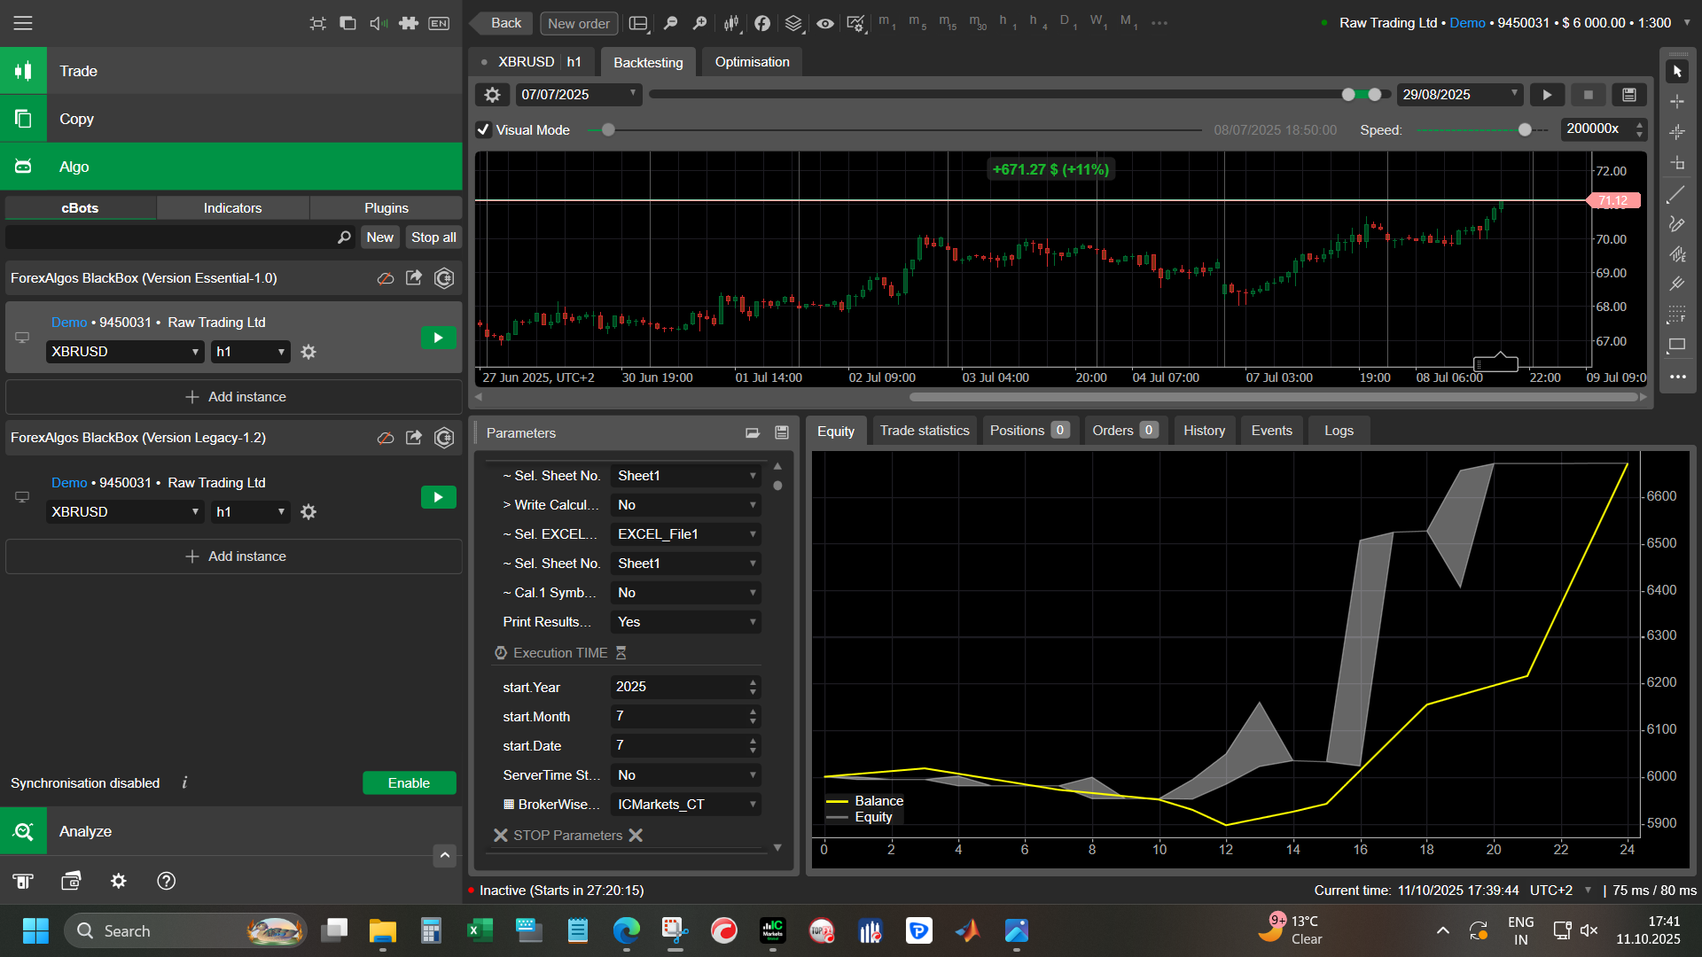Open Excel from the Windows taskbar
The image size is (1702, 957).
(479, 930)
